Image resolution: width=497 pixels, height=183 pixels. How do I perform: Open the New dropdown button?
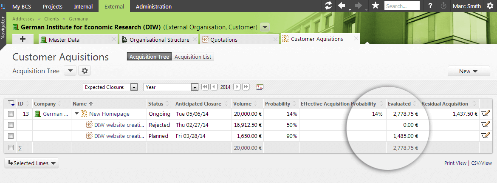pyautogui.click(x=469, y=71)
